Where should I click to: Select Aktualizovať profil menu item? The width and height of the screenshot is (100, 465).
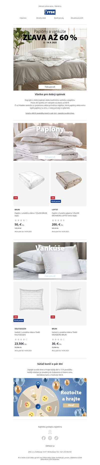pos(77,18)
